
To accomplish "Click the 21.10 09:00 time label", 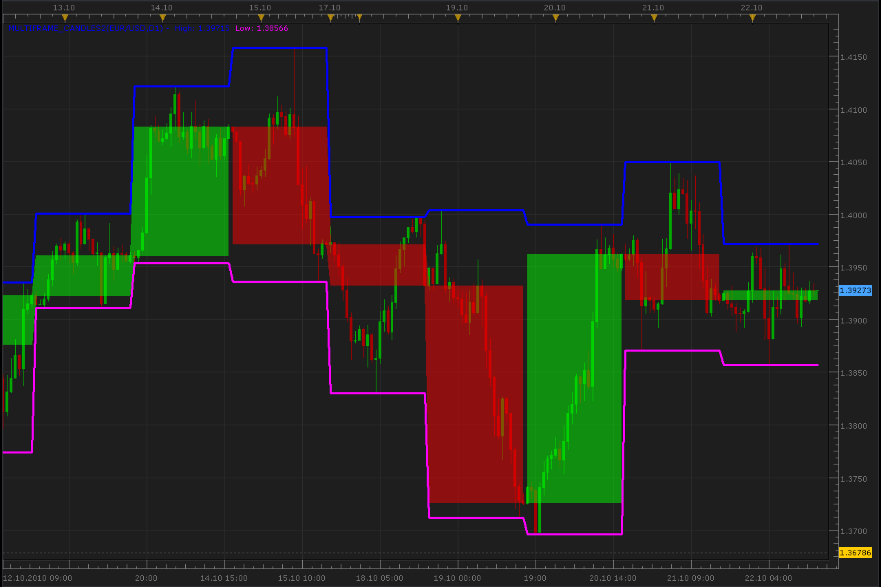I will 690,578.
